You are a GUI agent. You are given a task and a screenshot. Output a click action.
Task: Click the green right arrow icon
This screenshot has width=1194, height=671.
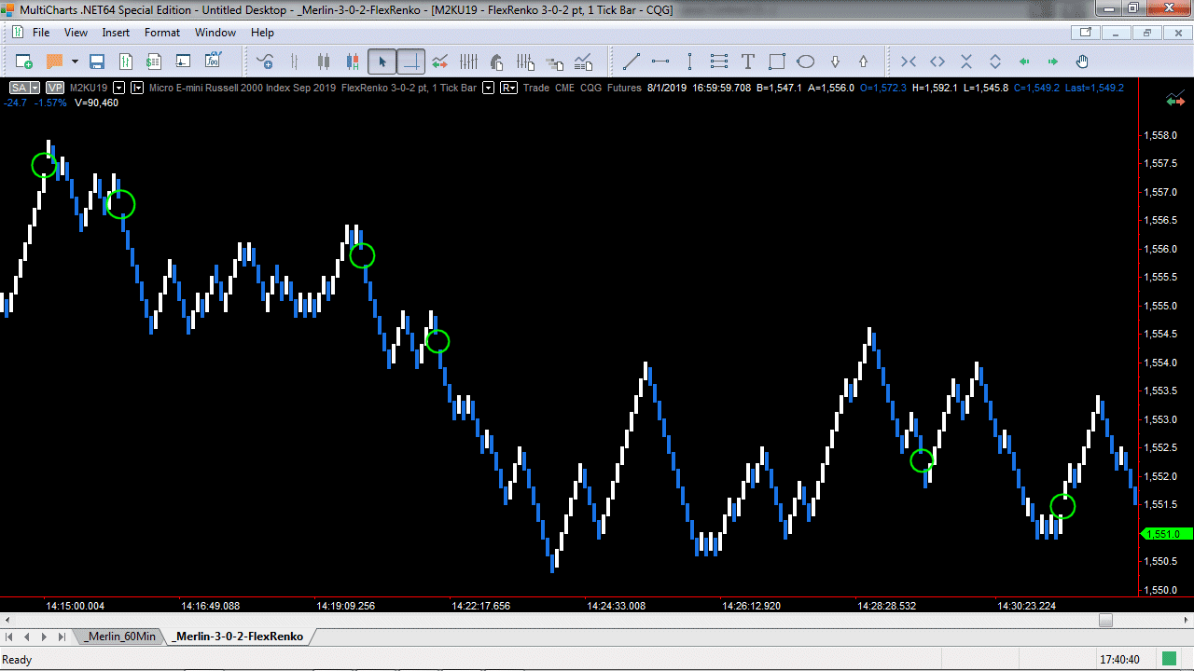click(1053, 62)
